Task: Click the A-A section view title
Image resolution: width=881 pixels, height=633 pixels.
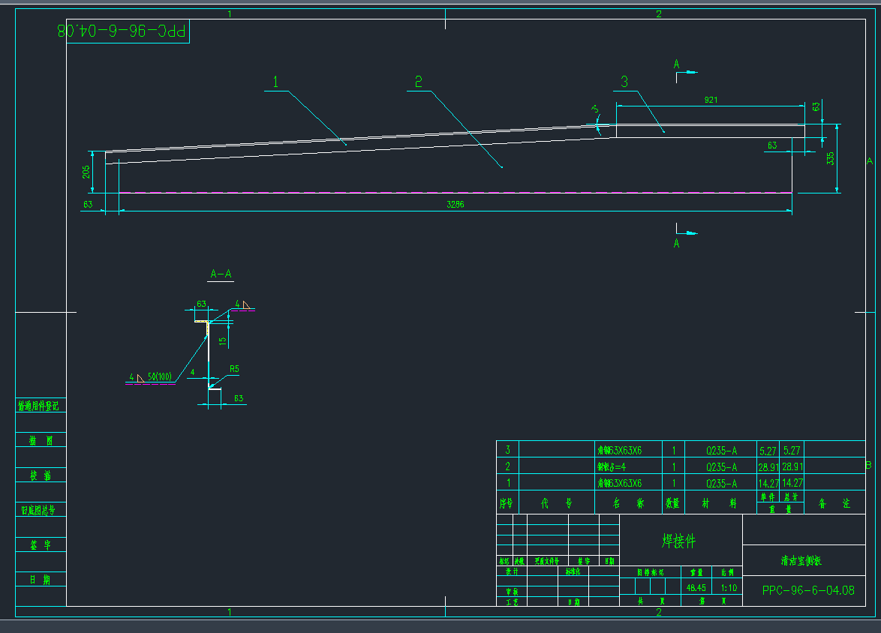Action: 221,274
